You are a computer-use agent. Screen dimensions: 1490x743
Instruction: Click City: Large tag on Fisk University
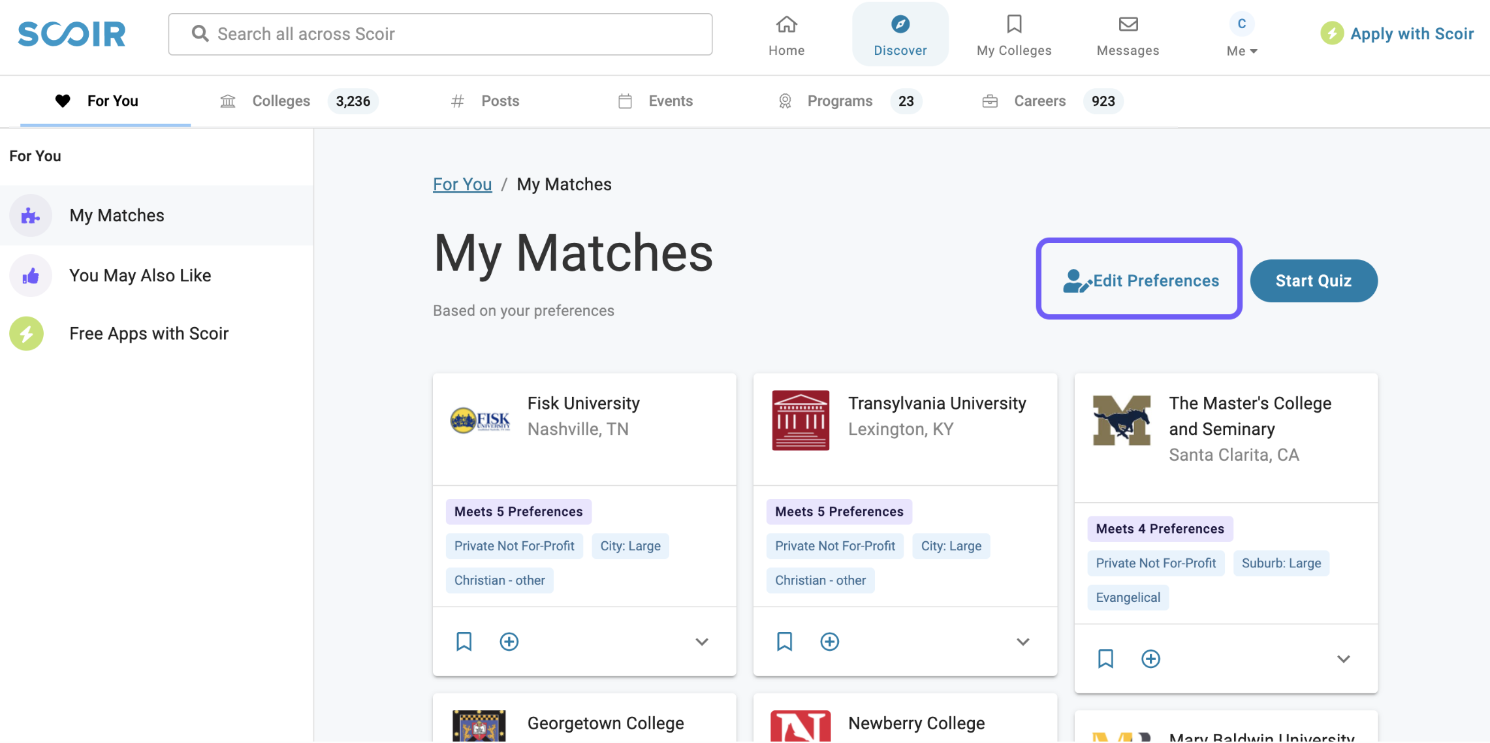tap(630, 546)
